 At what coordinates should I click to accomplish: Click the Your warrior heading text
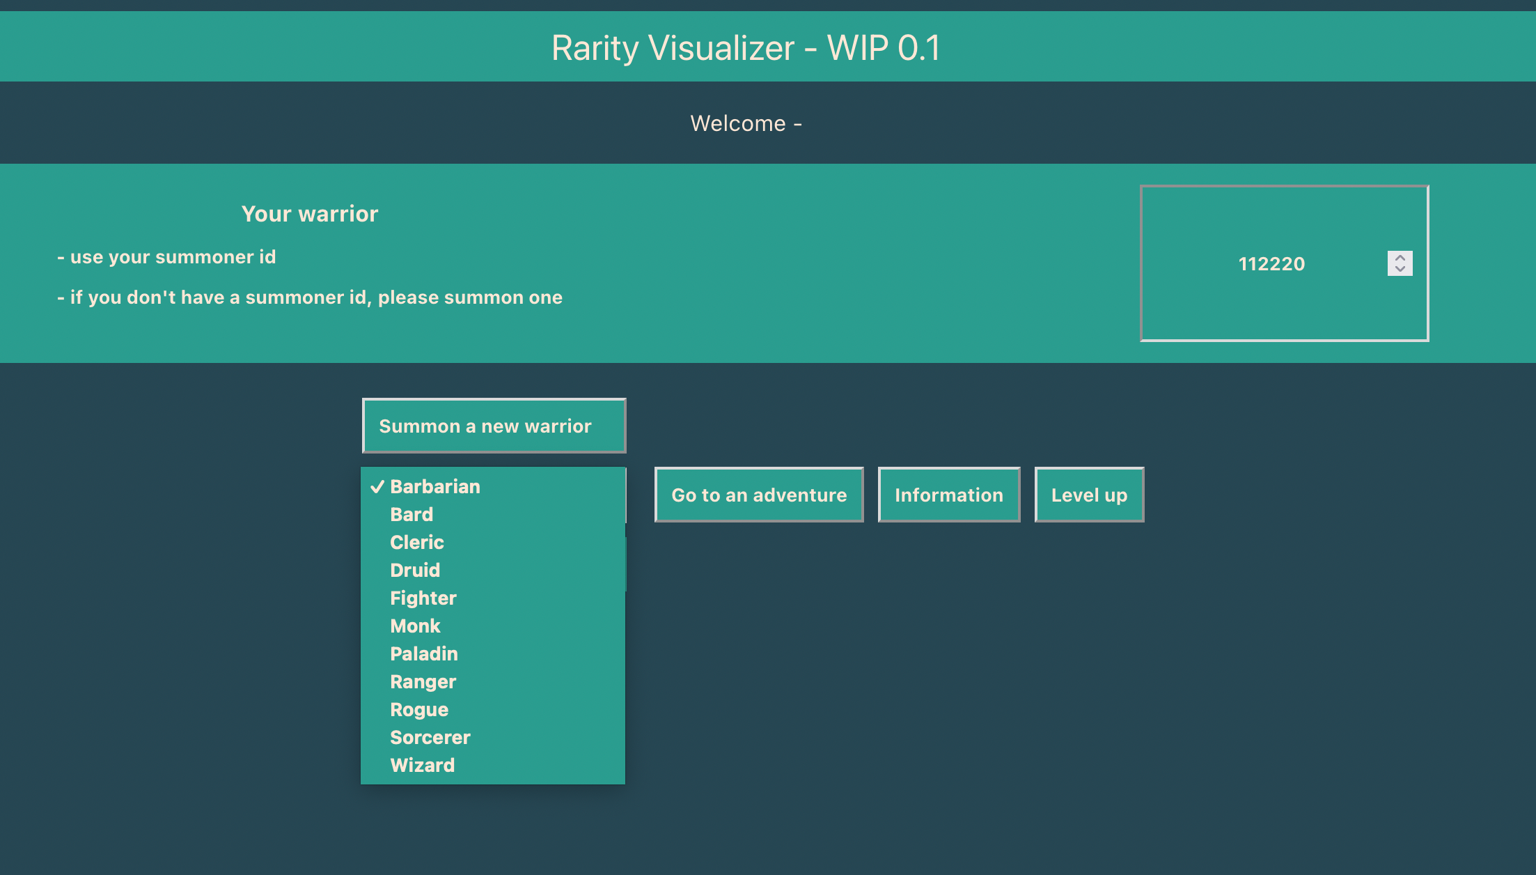click(310, 213)
